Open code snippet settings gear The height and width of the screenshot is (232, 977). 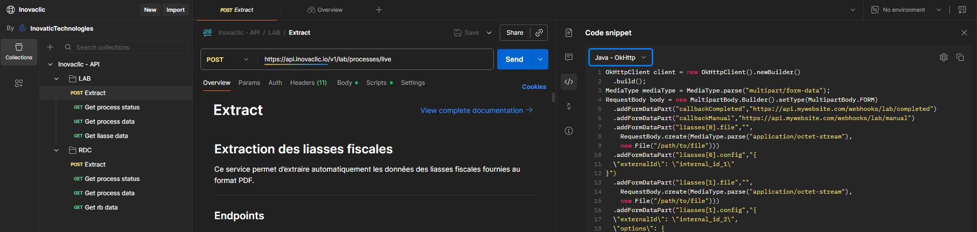[x=944, y=57]
